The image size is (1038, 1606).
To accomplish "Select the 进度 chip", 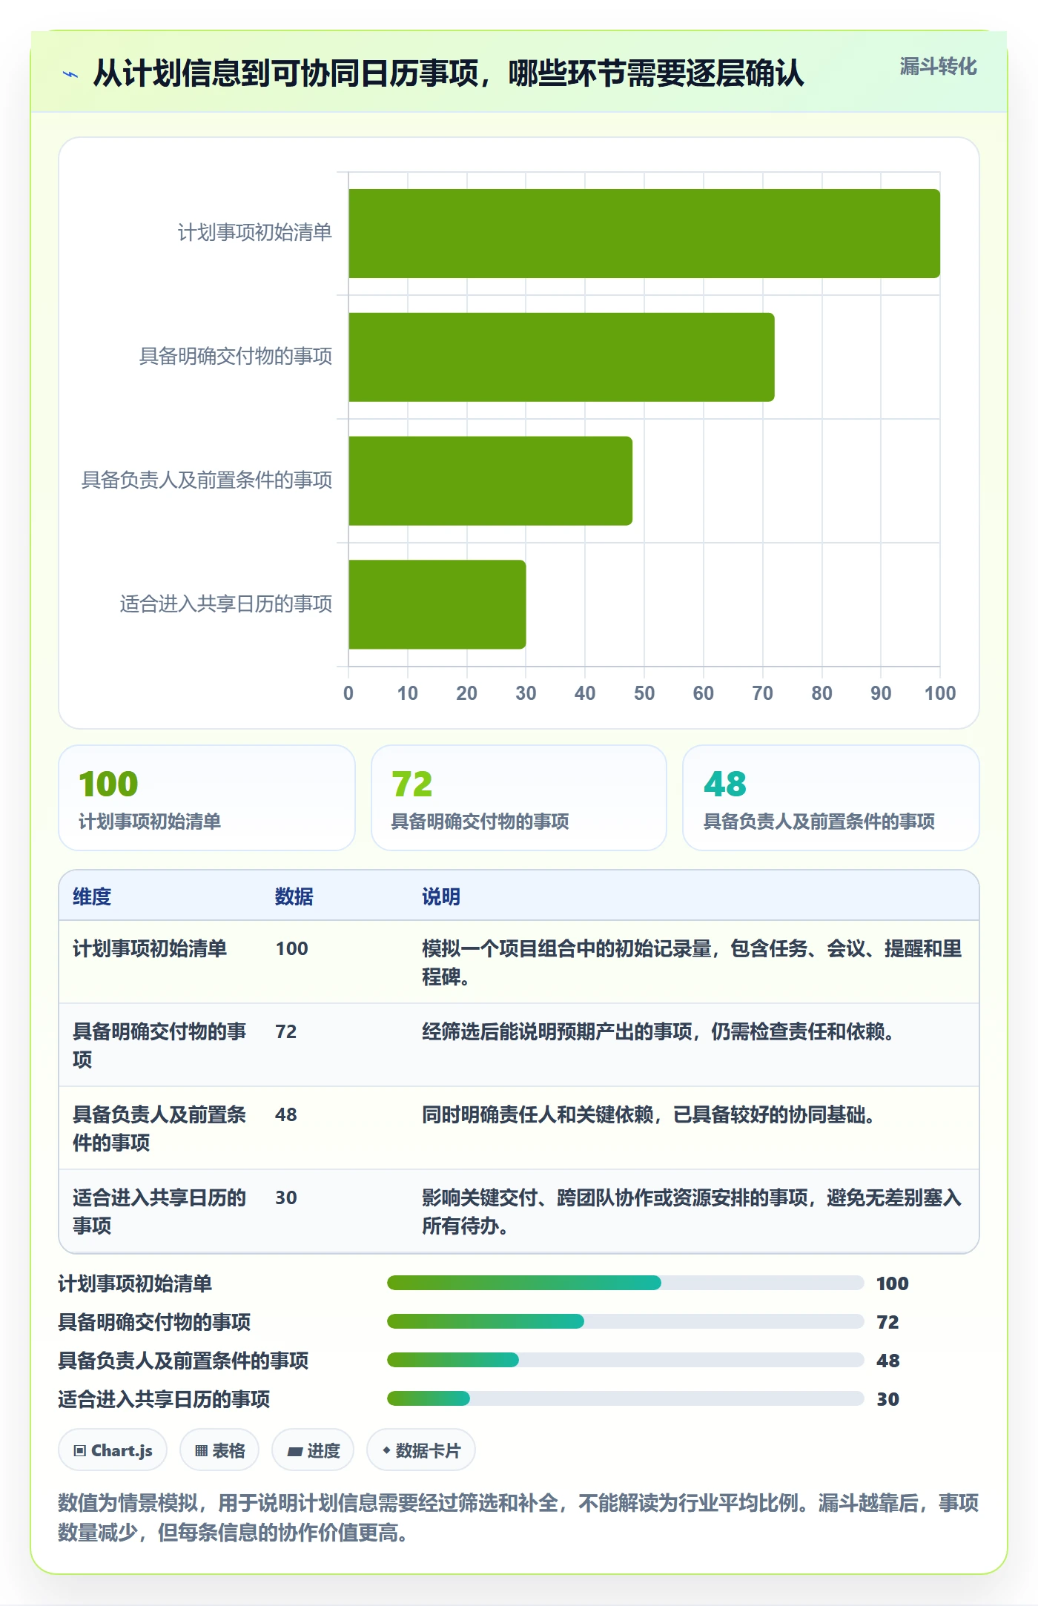I will coord(313,1450).
